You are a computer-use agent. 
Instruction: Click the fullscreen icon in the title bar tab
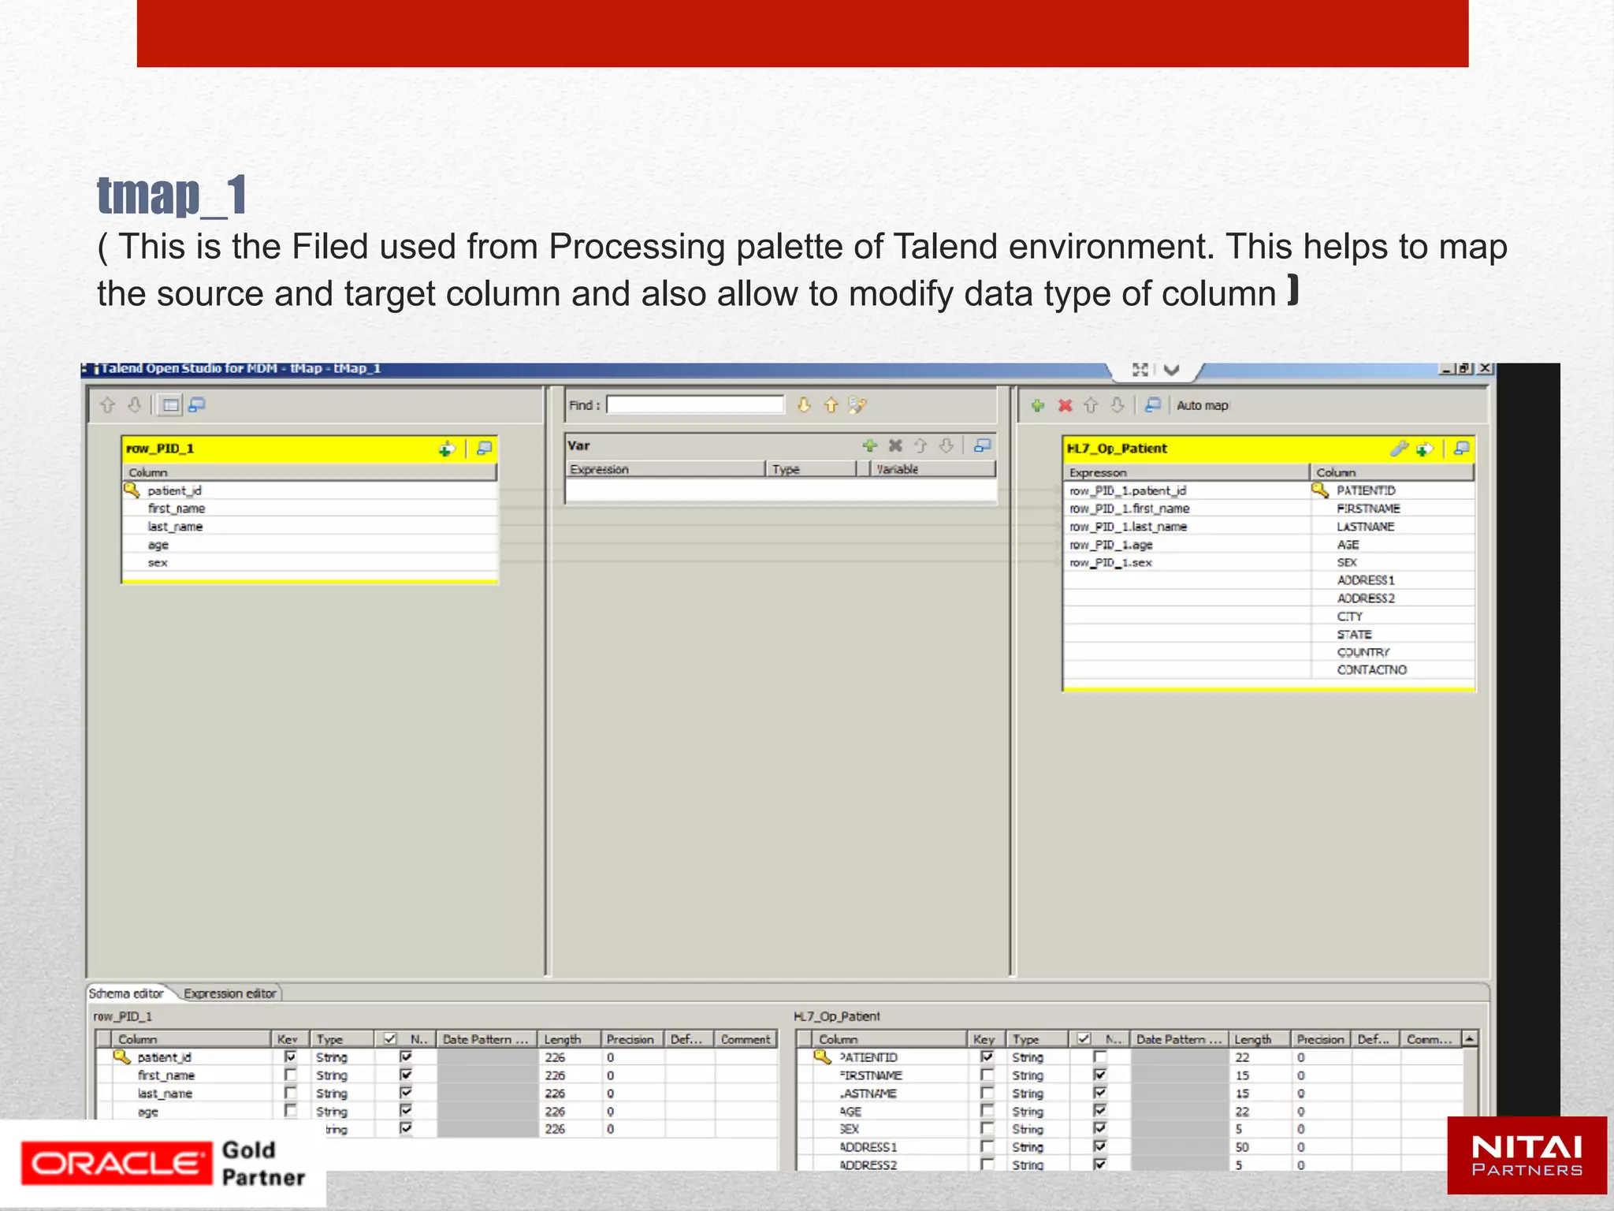coord(1140,369)
